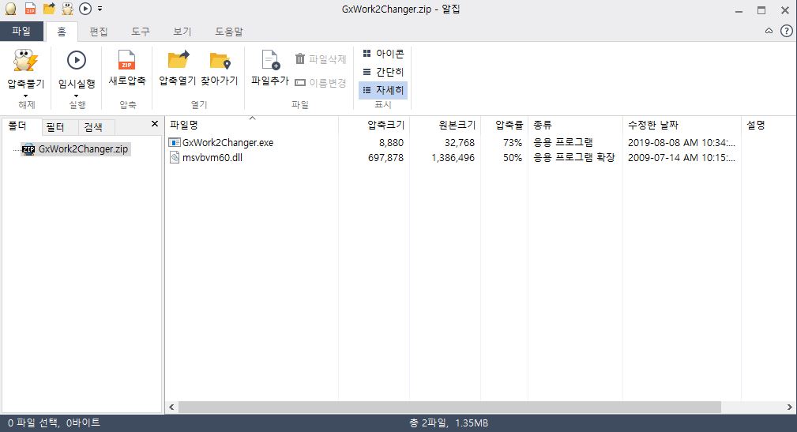Open the 압축풀기 dropdown arrow

coord(25,96)
